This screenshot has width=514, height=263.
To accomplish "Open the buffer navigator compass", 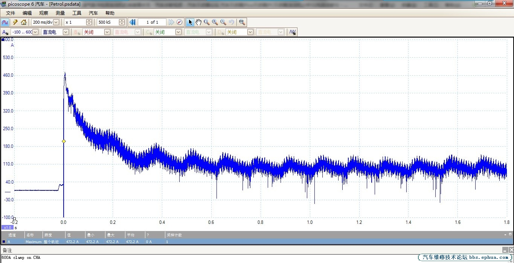I will tap(180, 22).
